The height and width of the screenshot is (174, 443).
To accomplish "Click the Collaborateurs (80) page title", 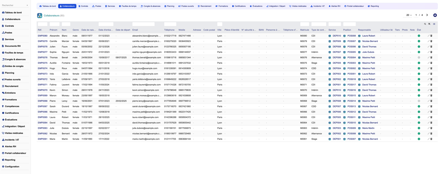I will (54, 16).
